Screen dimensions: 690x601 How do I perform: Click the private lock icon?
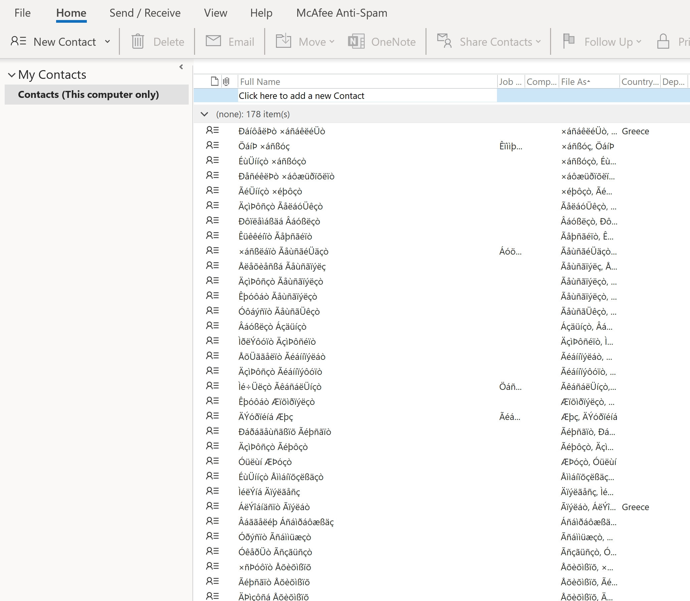point(663,41)
